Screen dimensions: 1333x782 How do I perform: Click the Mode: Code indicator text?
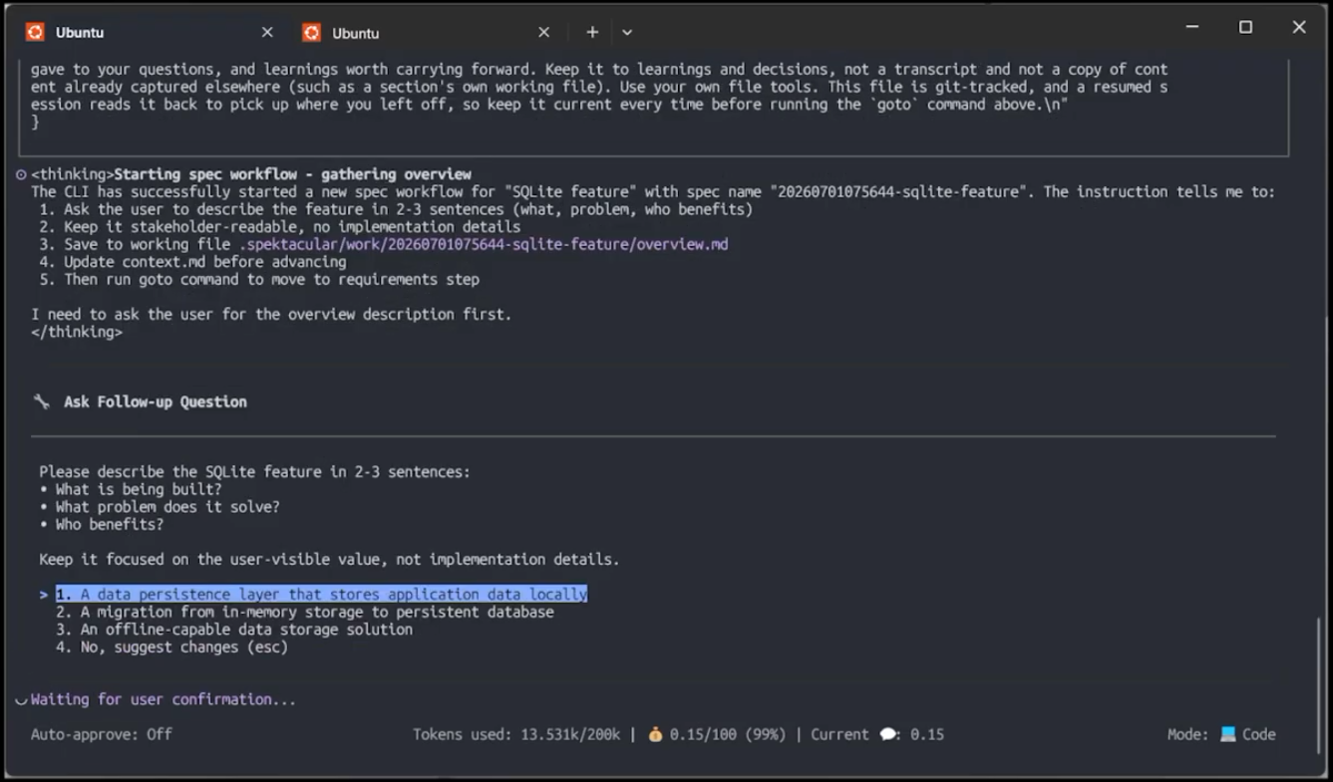1221,734
